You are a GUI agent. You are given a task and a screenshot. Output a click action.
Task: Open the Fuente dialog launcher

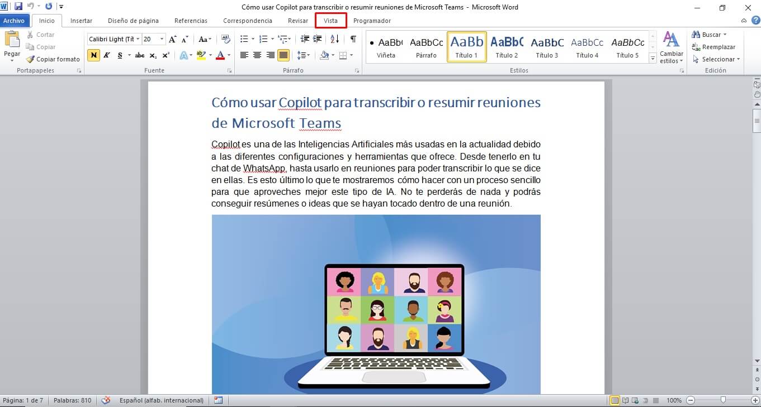229,71
